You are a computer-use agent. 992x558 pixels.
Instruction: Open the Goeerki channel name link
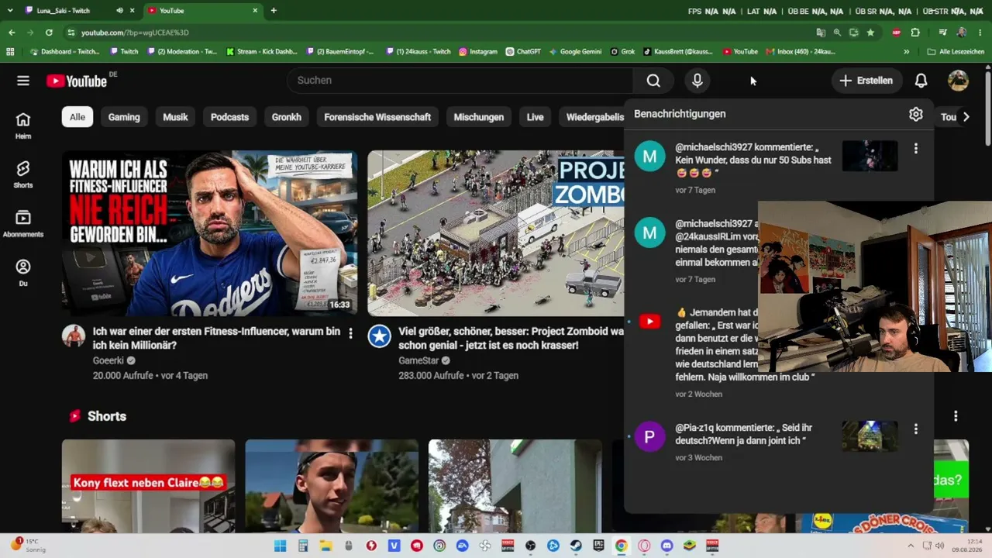click(108, 360)
